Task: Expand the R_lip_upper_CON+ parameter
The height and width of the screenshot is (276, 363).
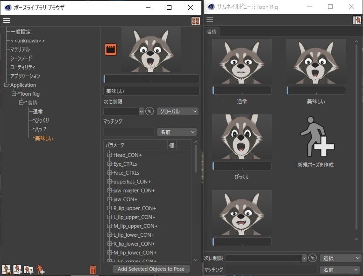Action: tap(109, 208)
